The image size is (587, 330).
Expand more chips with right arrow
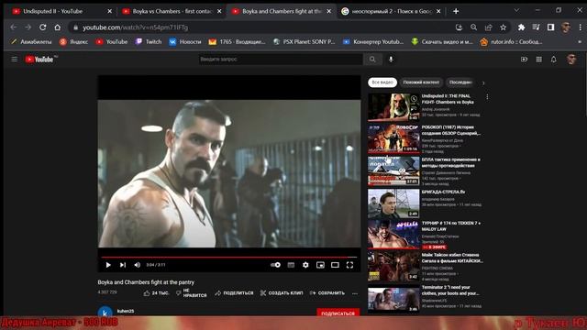483,82
